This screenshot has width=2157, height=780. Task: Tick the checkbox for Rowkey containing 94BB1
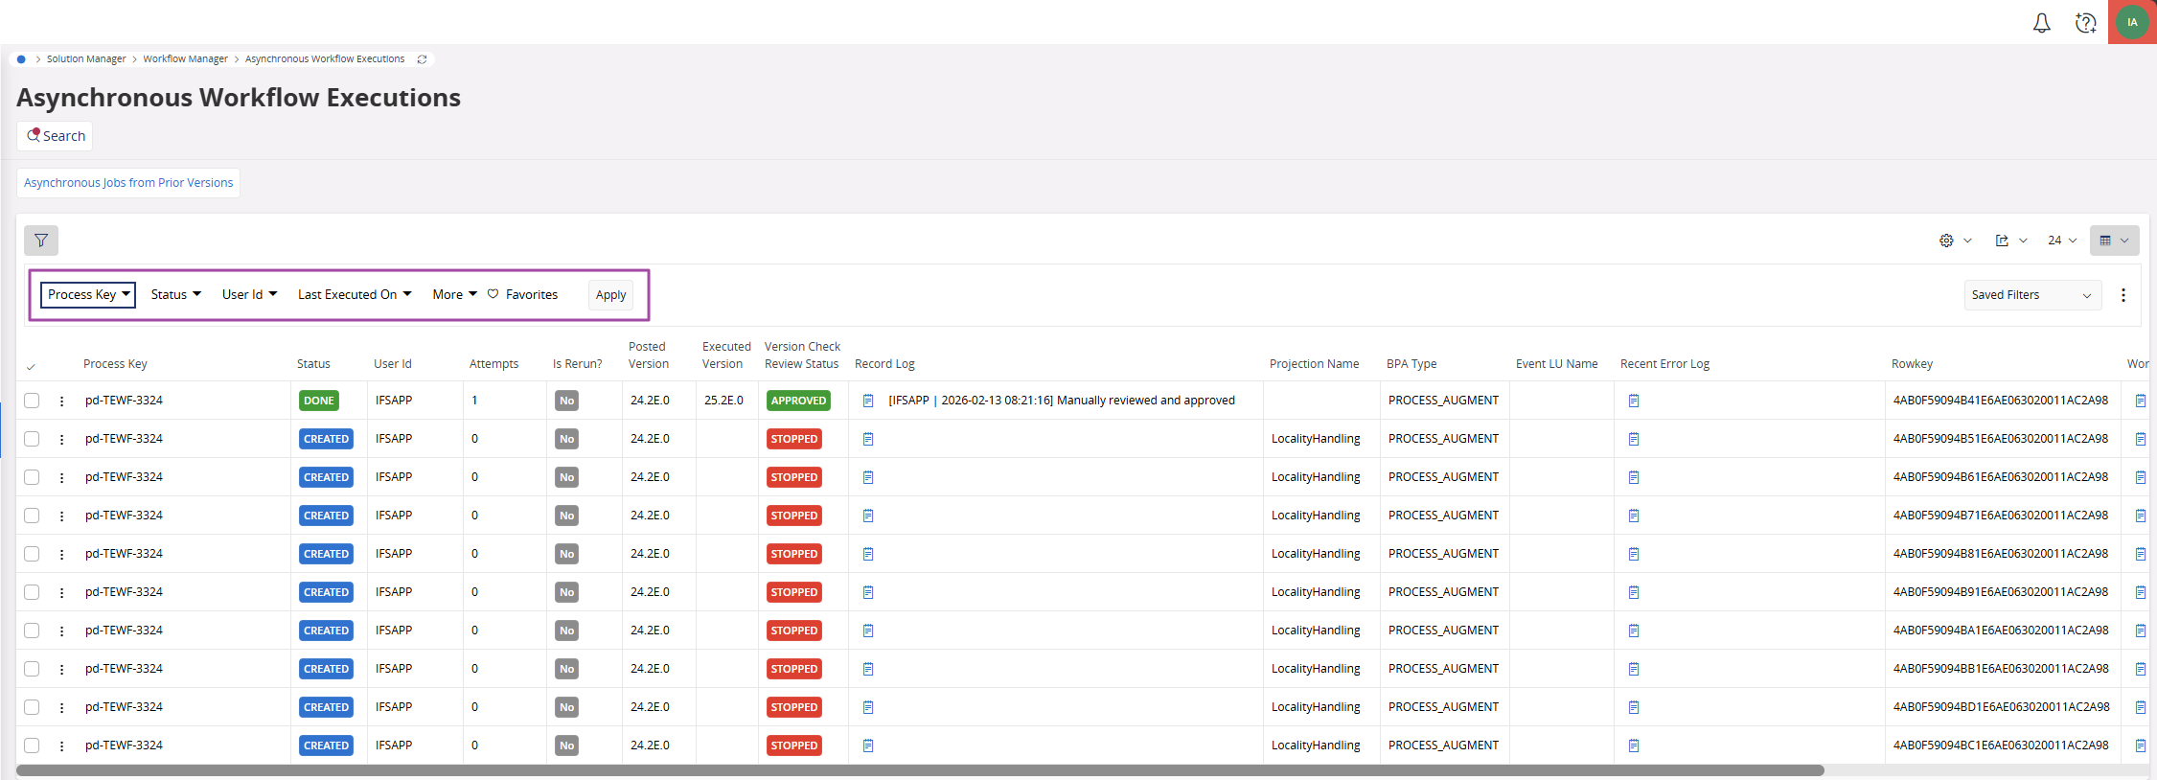(x=32, y=669)
